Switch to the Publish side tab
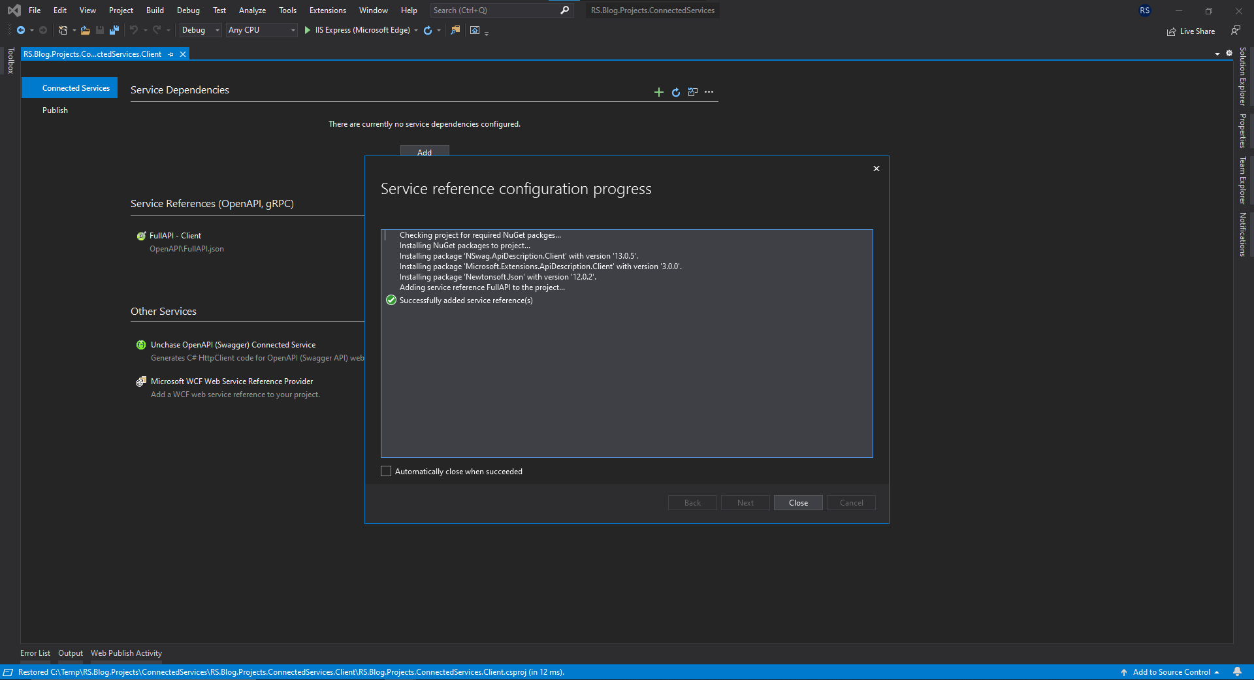1254x680 pixels. [x=56, y=110]
